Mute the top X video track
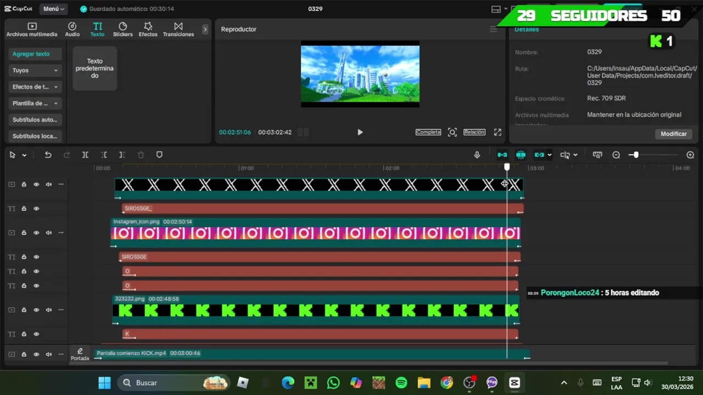The width and height of the screenshot is (703, 395). [49, 184]
